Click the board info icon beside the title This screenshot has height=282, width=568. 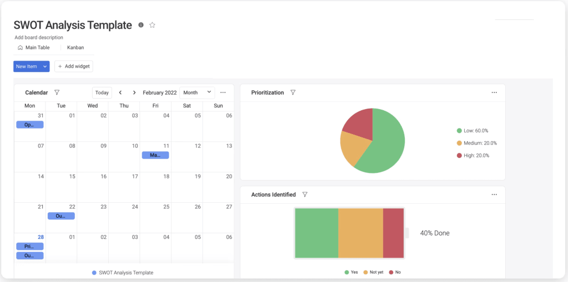click(141, 25)
